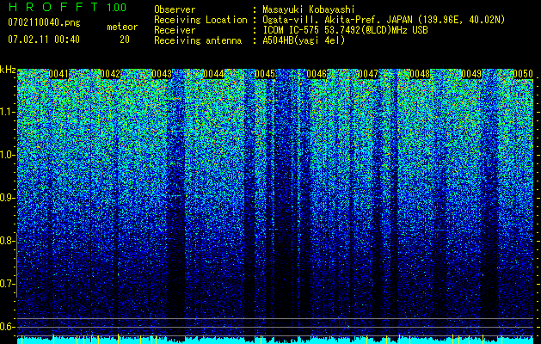This screenshot has height=344, width=541.
Task: Click the observer name Masayuki Kobayashi
Action: pos(309,9)
